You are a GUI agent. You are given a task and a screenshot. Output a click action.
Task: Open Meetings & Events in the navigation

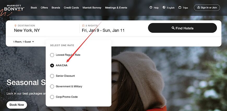[x=116, y=8]
